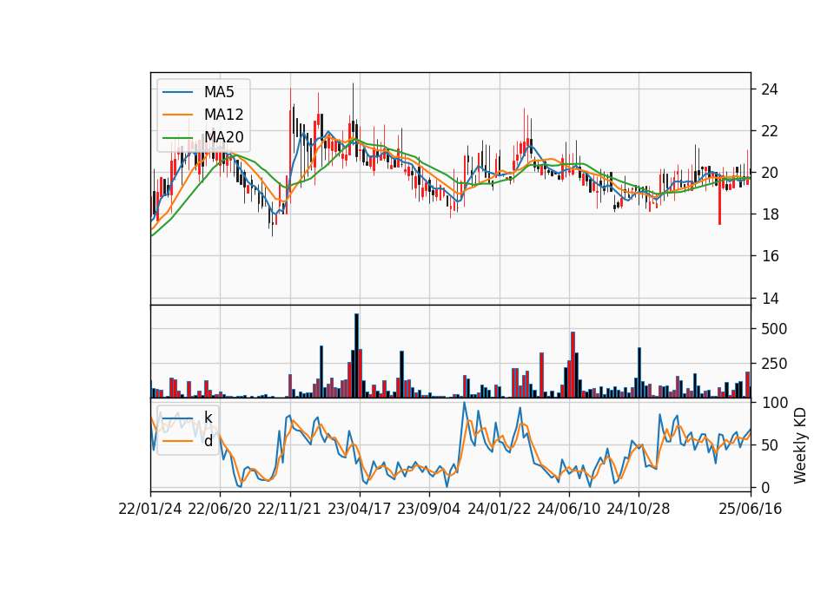The image size is (834, 599).
Task: Click the 50 KD axis label
Action: pyautogui.click(x=770, y=444)
